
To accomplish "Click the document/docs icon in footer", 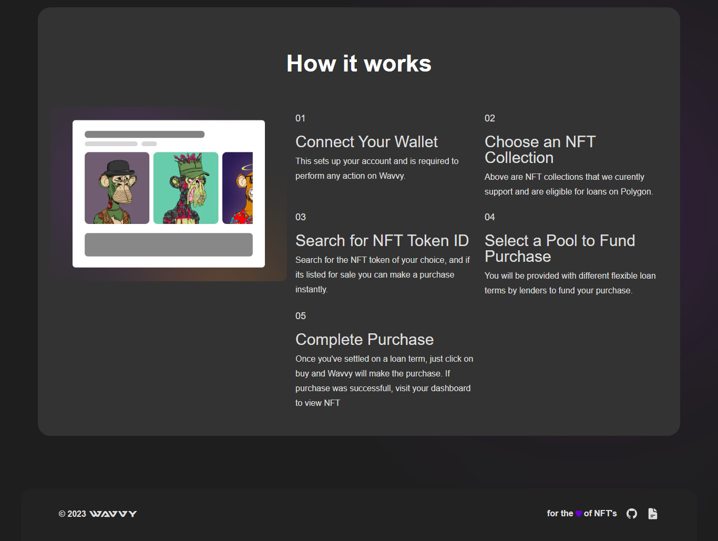I will pyautogui.click(x=652, y=513).
